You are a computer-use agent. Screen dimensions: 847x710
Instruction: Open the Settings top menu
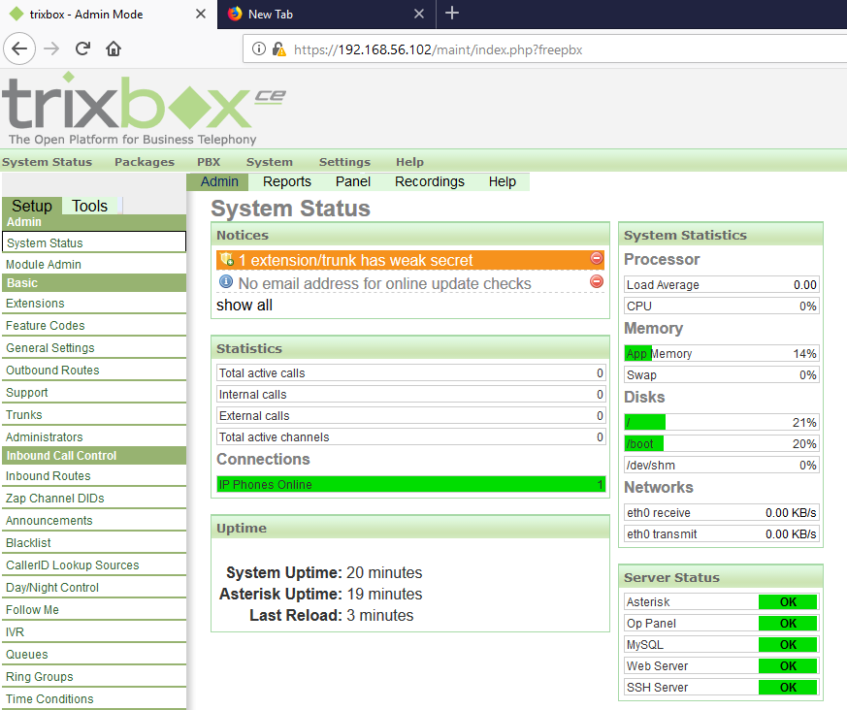[344, 162]
